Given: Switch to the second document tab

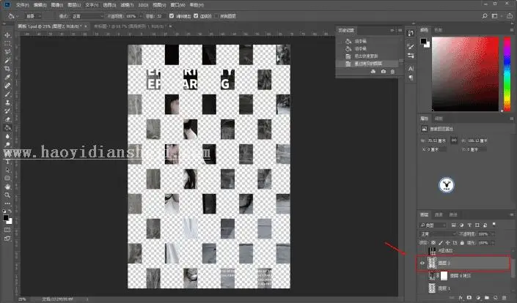Looking at the screenshot, I should click(x=132, y=26).
